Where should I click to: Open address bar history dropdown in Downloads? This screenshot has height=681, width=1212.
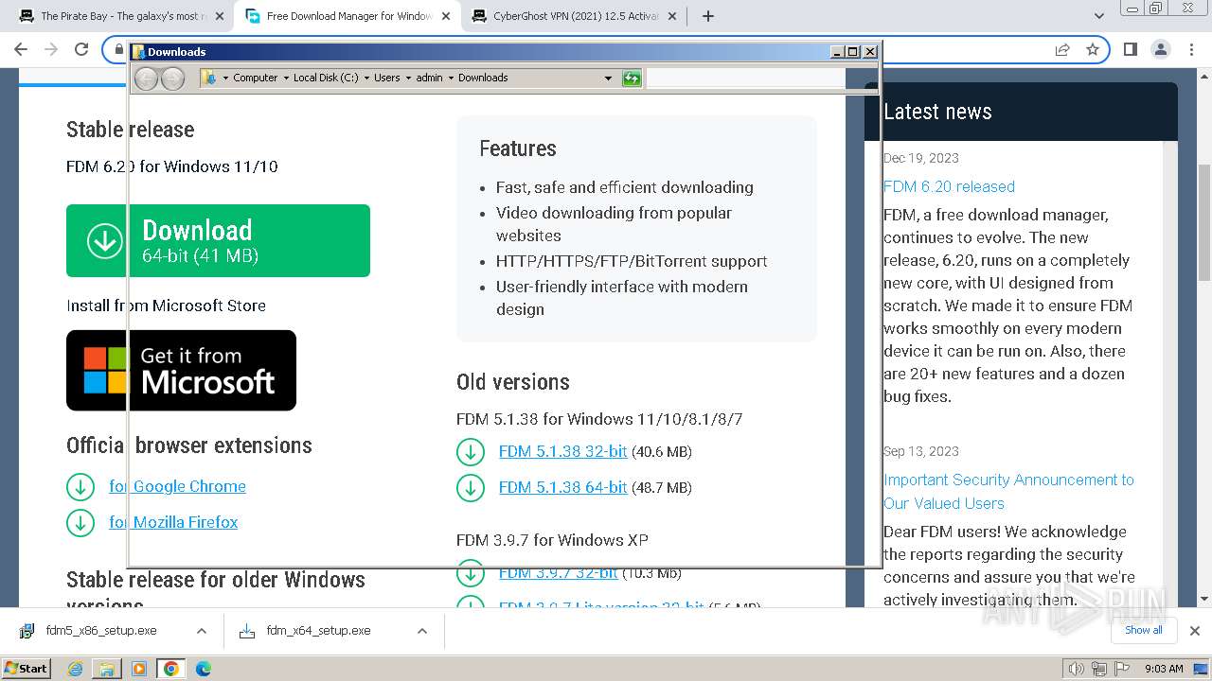(608, 79)
